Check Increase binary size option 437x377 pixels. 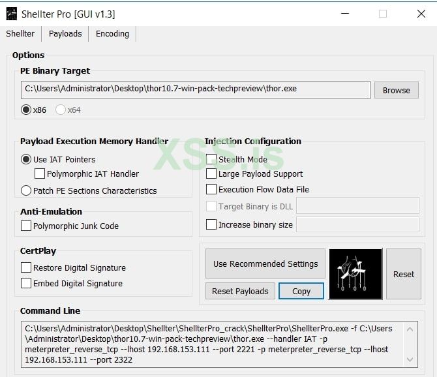(211, 224)
